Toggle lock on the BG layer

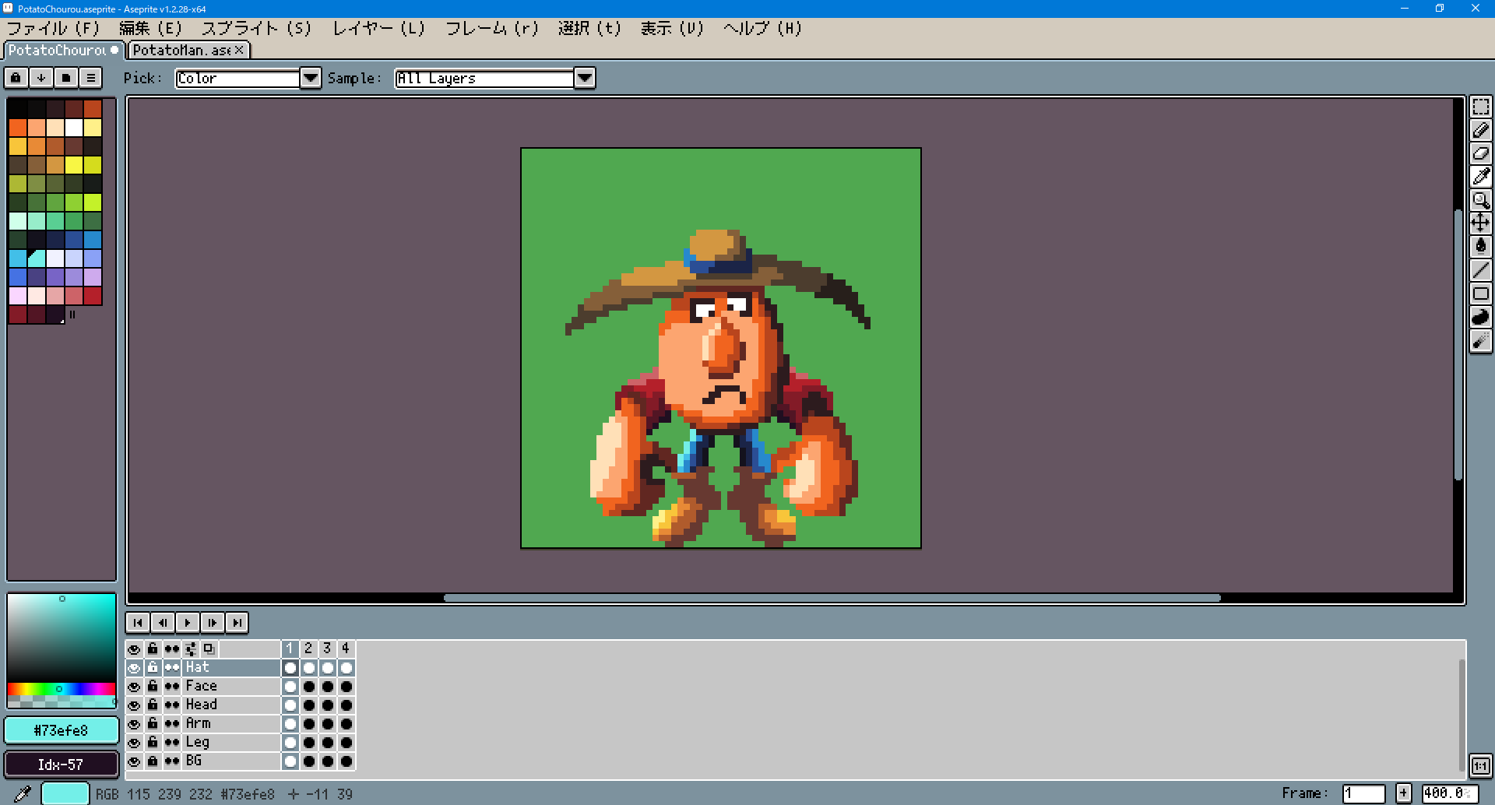click(153, 761)
